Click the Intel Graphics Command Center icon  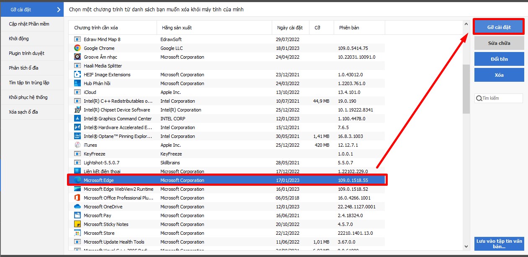(x=77, y=119)
